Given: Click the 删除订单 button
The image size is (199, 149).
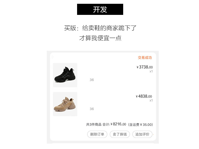Looking at the screenshot, I should [x=97, y=134].
